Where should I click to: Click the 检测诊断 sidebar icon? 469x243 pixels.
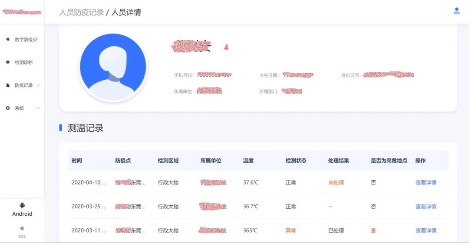8,62
